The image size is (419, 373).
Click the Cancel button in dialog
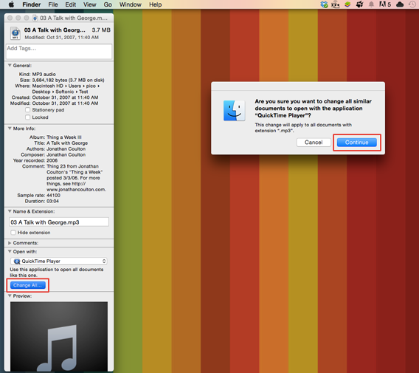[x=314, y=143]
